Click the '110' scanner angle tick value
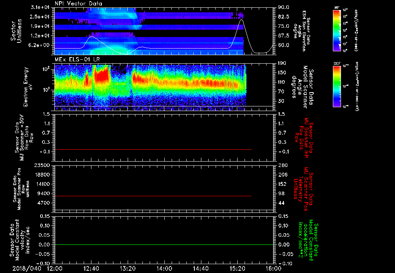 pyautogui.click(x=282, y=82)
